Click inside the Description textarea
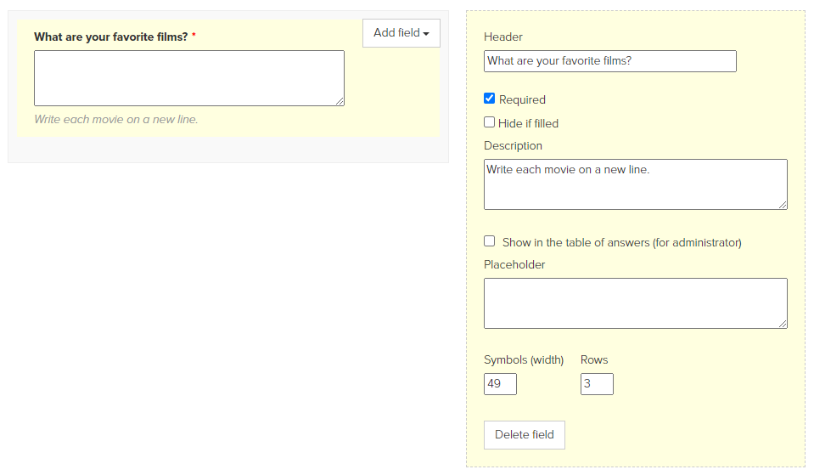This screenshot has height=475, width=814. [x=636, y=184]
